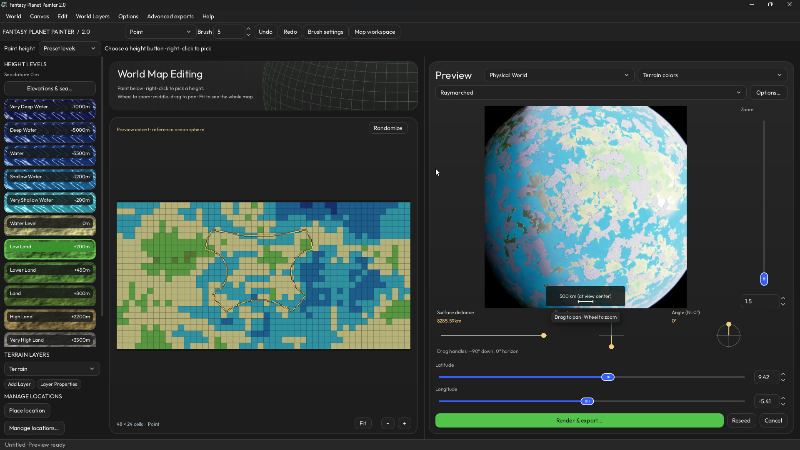Select Water Level 0m height swatch
This screenshot has width=800, height=450.
(x=50, y=226)
